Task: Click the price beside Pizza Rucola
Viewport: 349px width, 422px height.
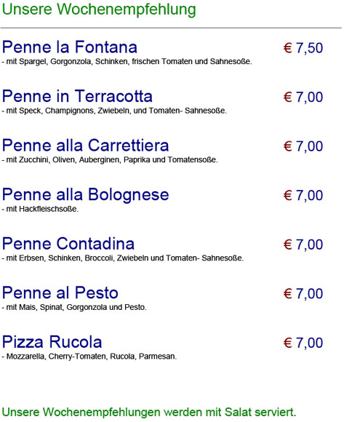Action: [x=303, y=343]
